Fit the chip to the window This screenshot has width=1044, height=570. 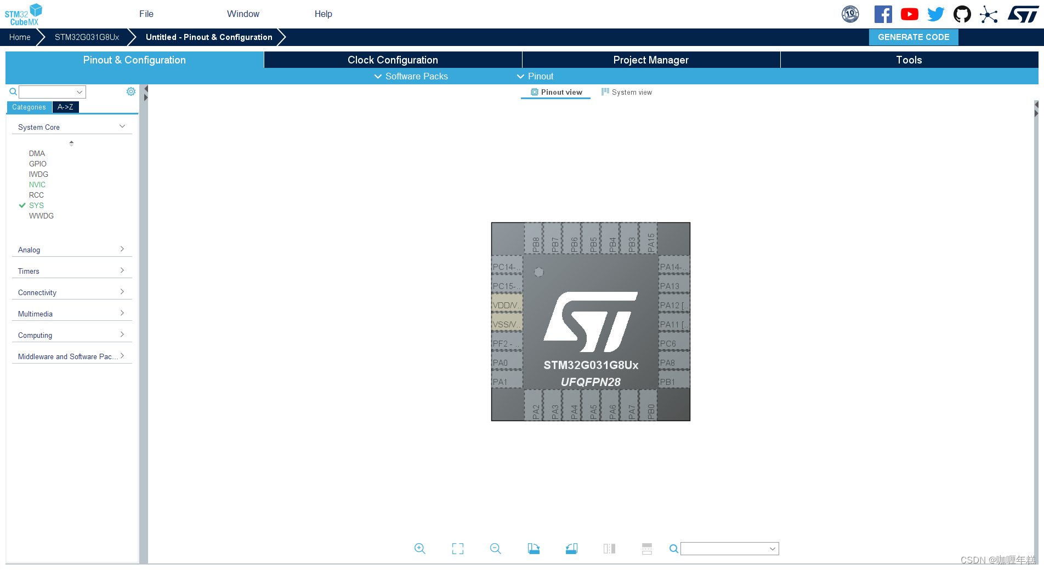(458, 549)
